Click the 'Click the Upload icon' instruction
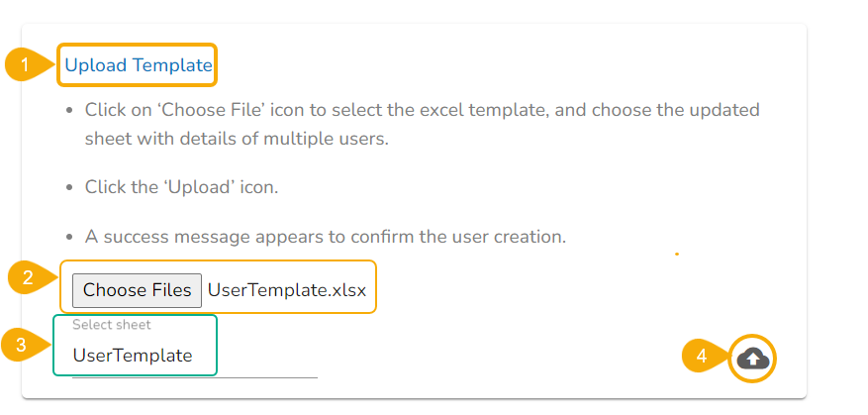This screenshot has height=415, width=868. [x=181, y=187]
